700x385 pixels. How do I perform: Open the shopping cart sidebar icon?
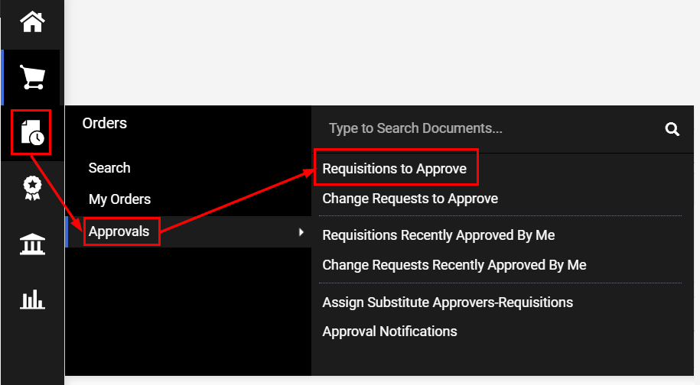point(32,77)
